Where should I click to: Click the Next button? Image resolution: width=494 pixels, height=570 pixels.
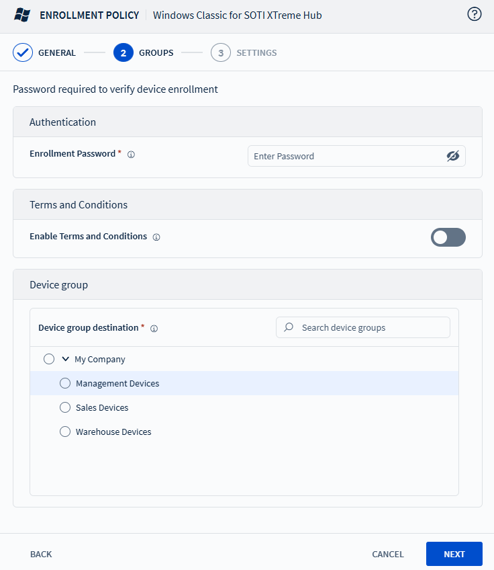point(454,554)
